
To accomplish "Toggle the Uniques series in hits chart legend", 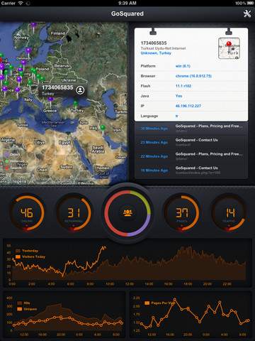I will pos(27,309).
